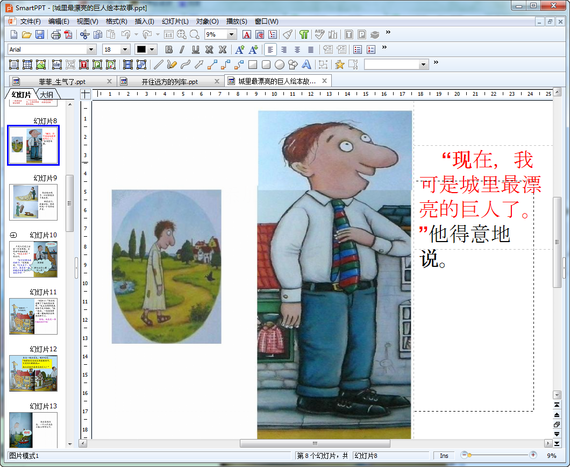Viewport: 570px width, 467px height.
Task: Open the 编辑(E) menu
Action: pyautogui.click(x=59, y=22)
